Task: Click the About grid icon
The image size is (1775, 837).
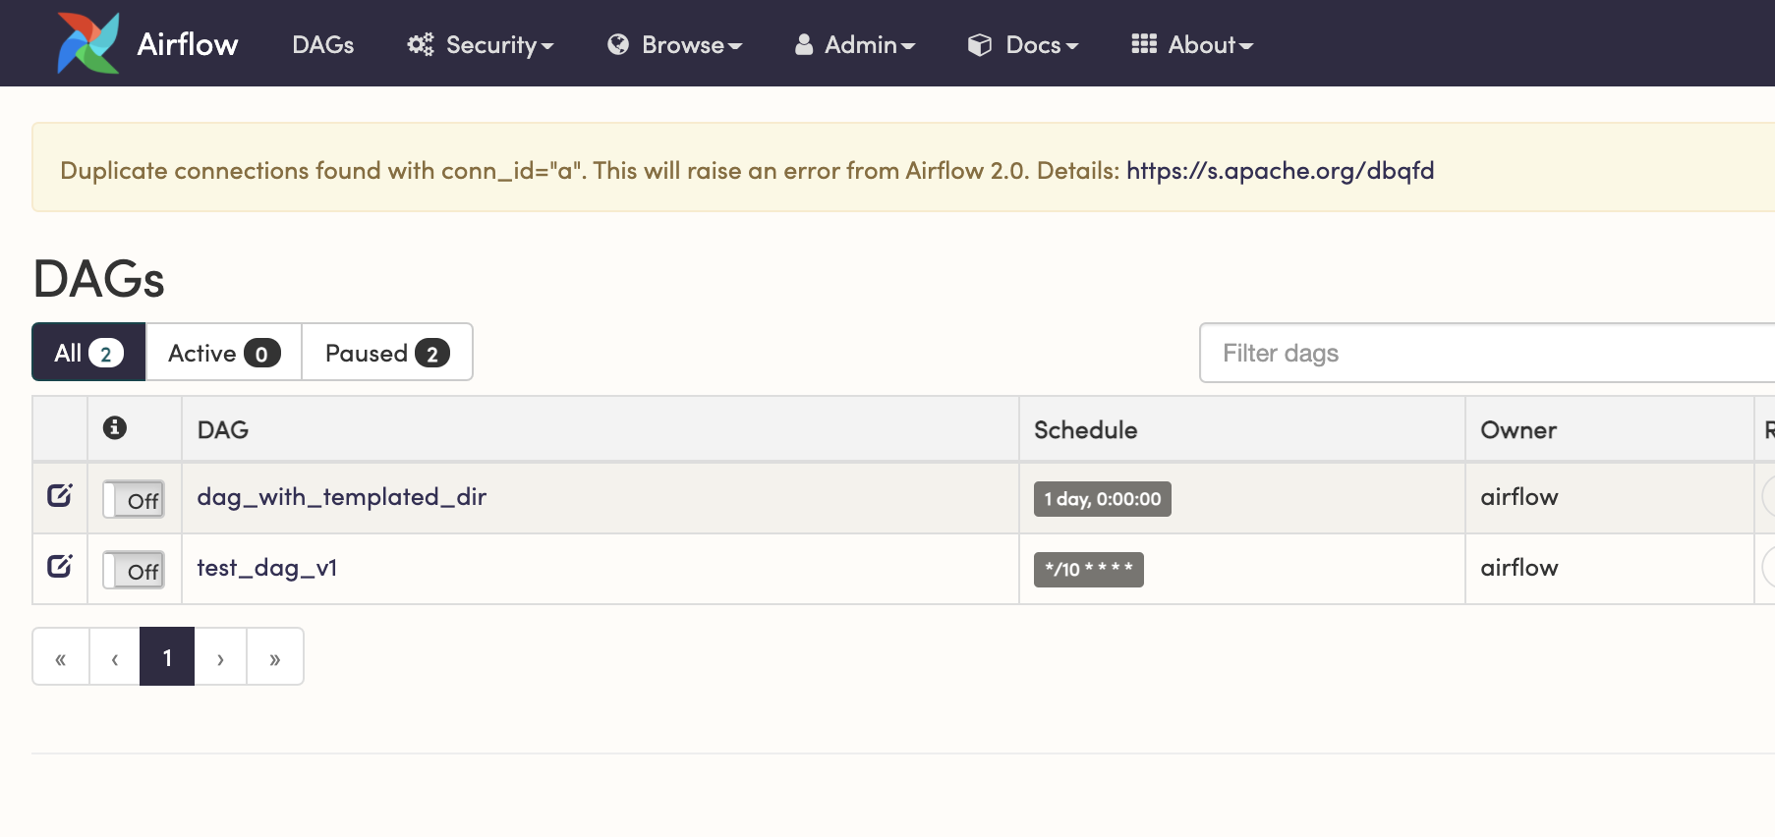Action: (1144, 44)
